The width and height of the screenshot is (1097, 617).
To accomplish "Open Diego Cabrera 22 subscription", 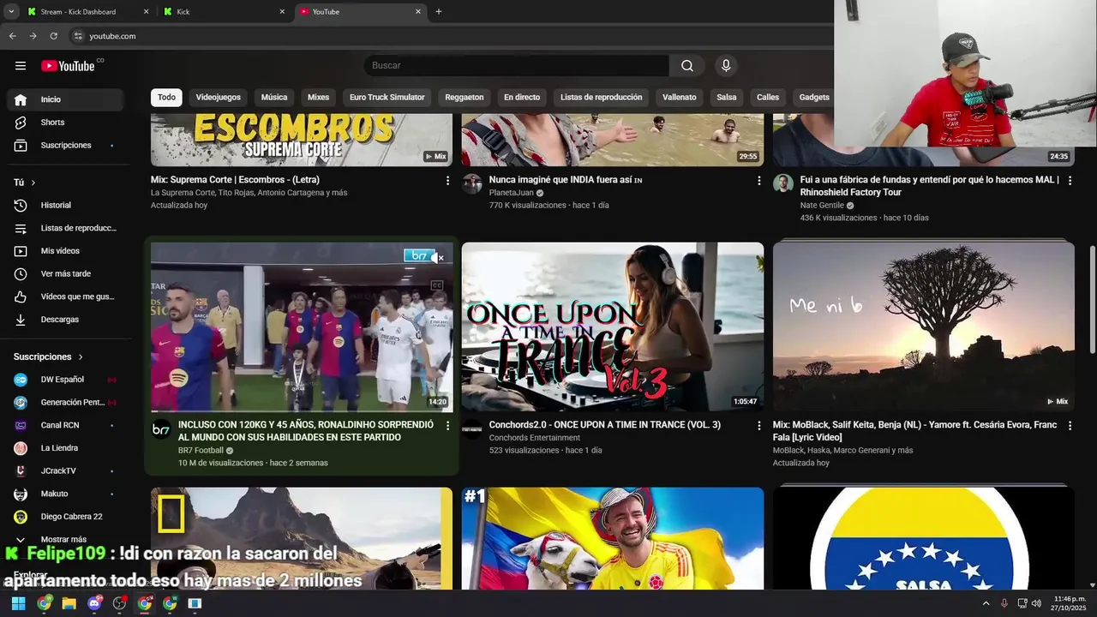I will 67,517.
